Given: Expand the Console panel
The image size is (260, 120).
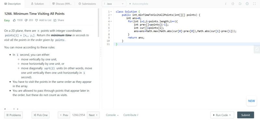Looking at the screenshot, I should coord(112,115).
